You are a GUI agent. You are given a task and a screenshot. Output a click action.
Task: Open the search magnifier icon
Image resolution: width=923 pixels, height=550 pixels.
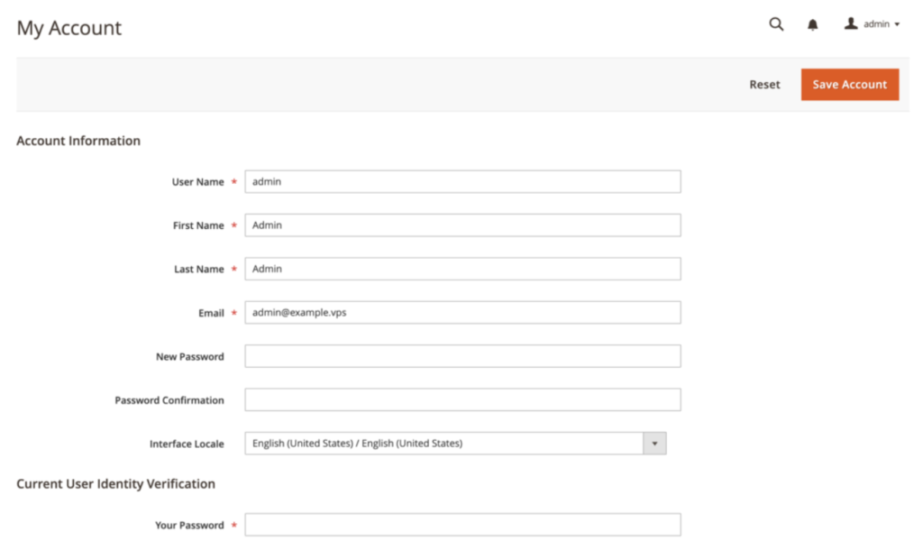[776, 24]
